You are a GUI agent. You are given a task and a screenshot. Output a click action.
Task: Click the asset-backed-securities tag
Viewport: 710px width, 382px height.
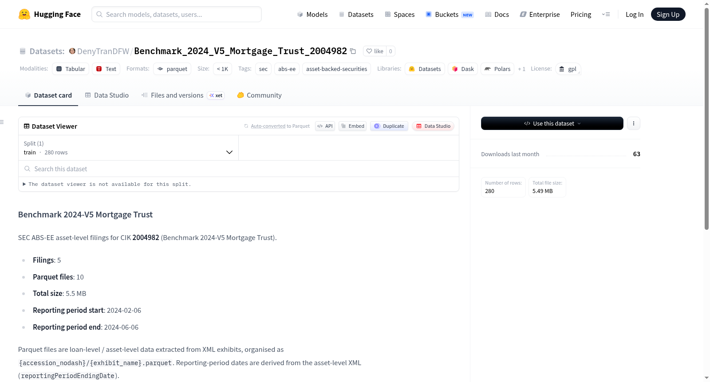(336, 69)
